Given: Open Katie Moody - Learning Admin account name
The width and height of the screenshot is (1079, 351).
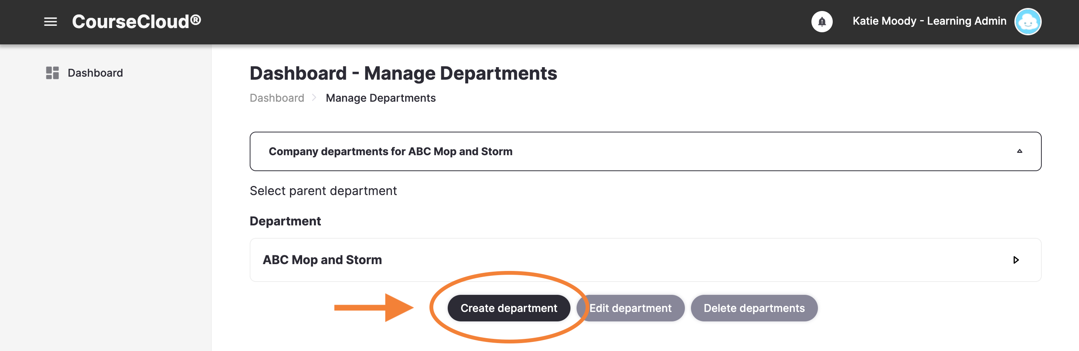Looking at the screenshot, I should (929, 21).
